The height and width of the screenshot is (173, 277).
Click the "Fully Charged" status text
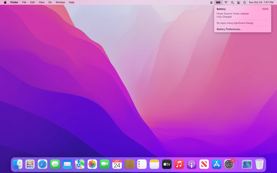[224, 17]
